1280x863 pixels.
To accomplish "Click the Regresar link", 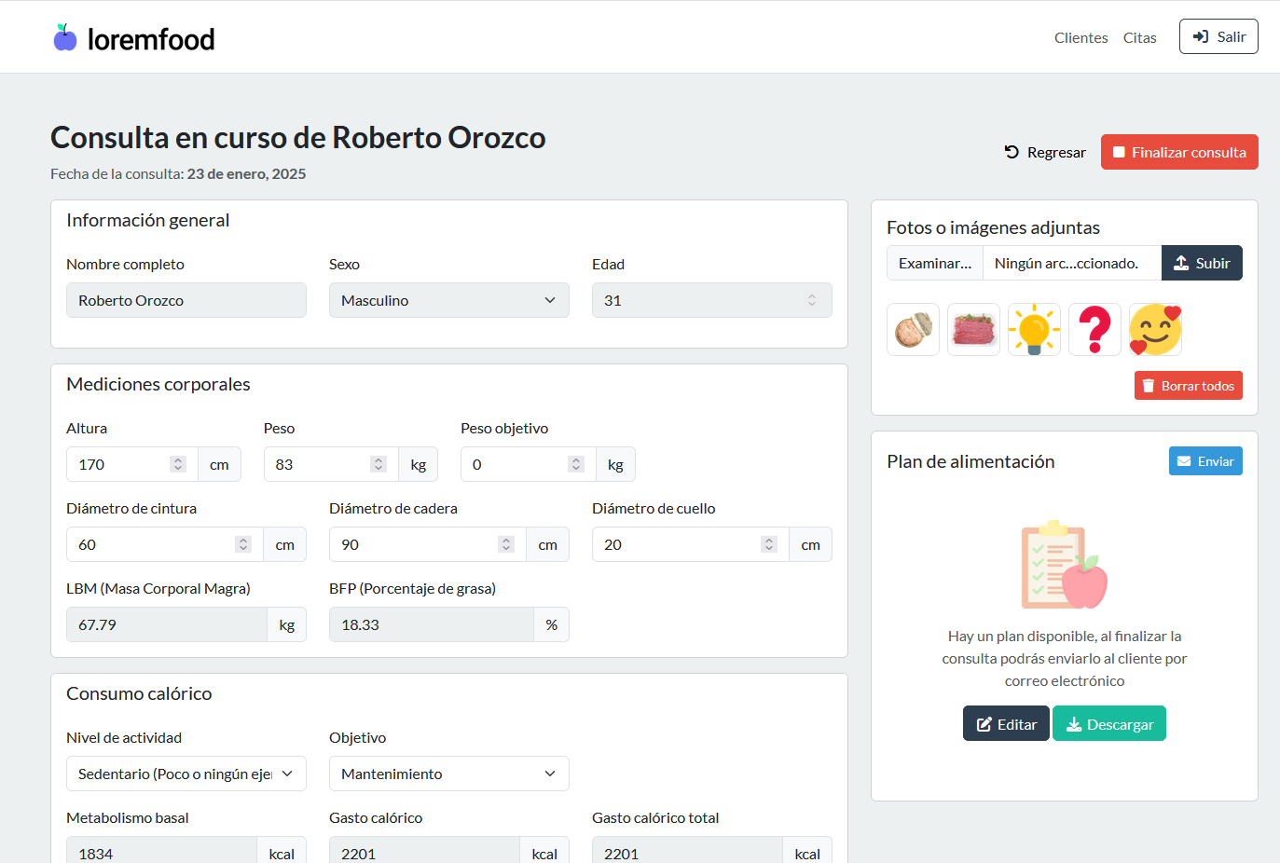I will pyautogui.click(x=1045, y=153).
